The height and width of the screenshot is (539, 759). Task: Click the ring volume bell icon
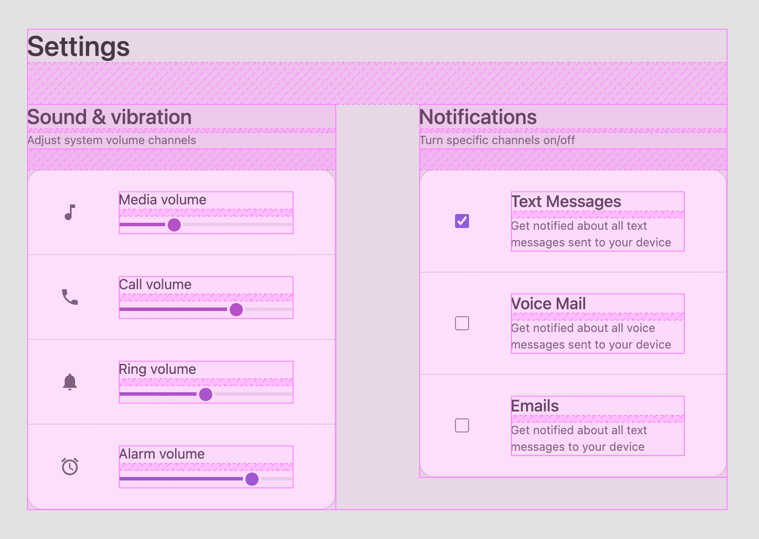tap(70, 382)
